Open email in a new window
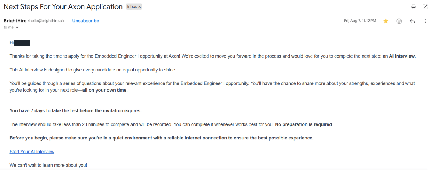 [425, 7]
